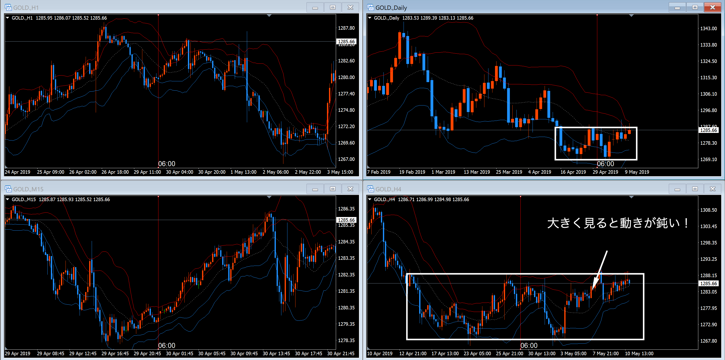Image resolution: width=725 pixels, height=360 pixels.
Task: Minimize the GOLD.,M15 chart window
Action: click(315, 189)
